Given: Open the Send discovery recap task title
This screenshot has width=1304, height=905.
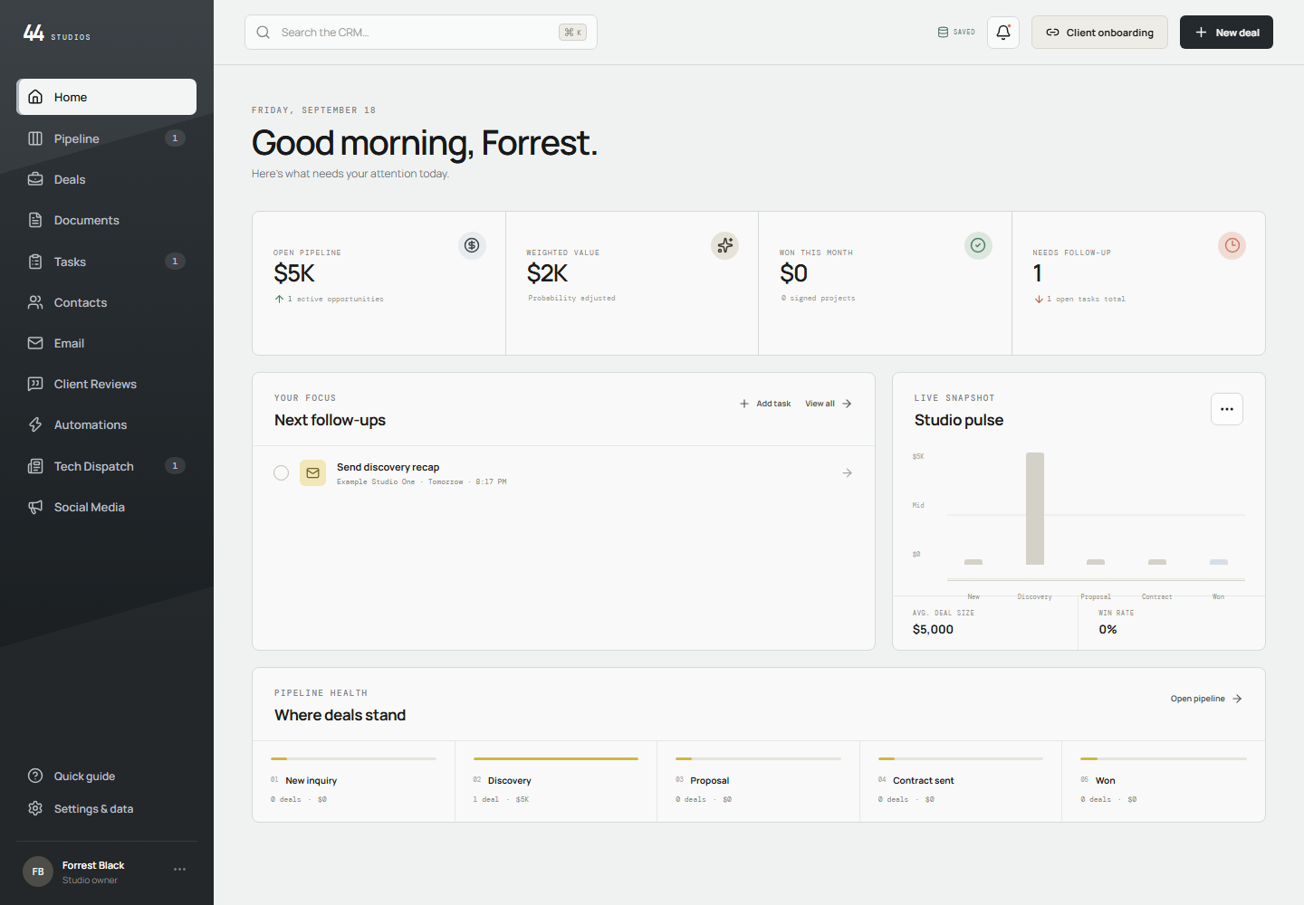Looking at the screenshot, I should [x=388, y=467].
